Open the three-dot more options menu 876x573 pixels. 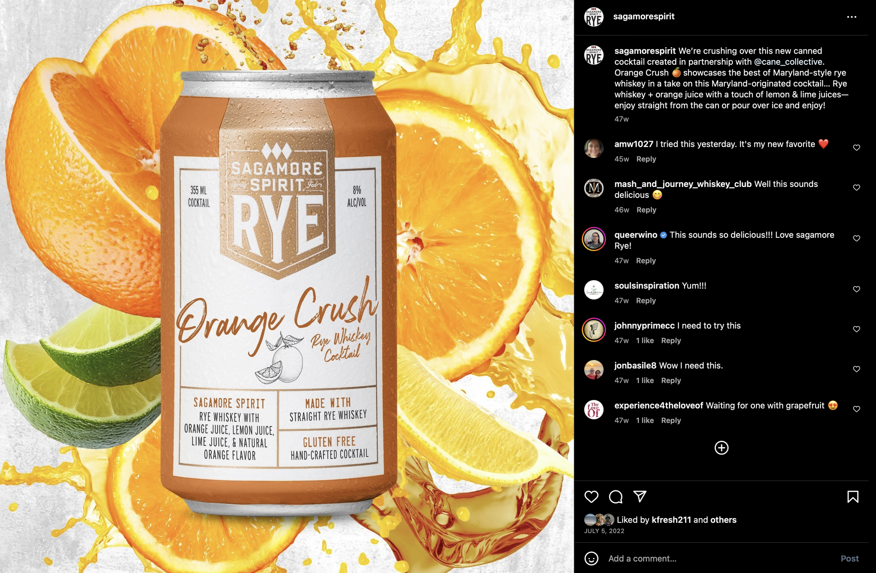[x=851, y=17]
